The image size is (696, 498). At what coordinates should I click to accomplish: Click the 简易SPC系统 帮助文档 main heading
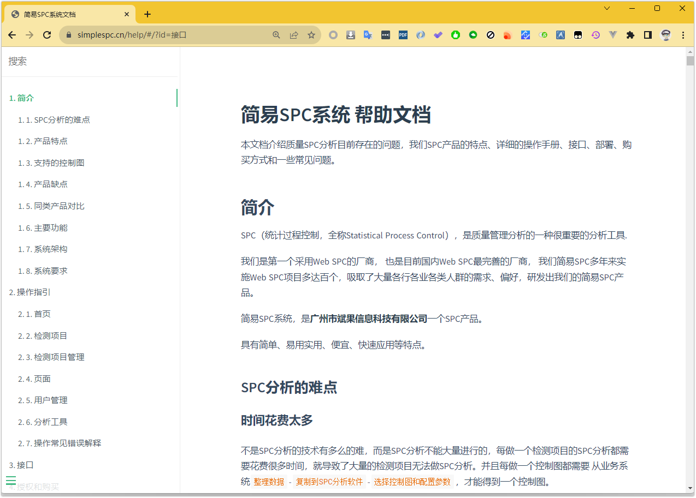(336, 115)
